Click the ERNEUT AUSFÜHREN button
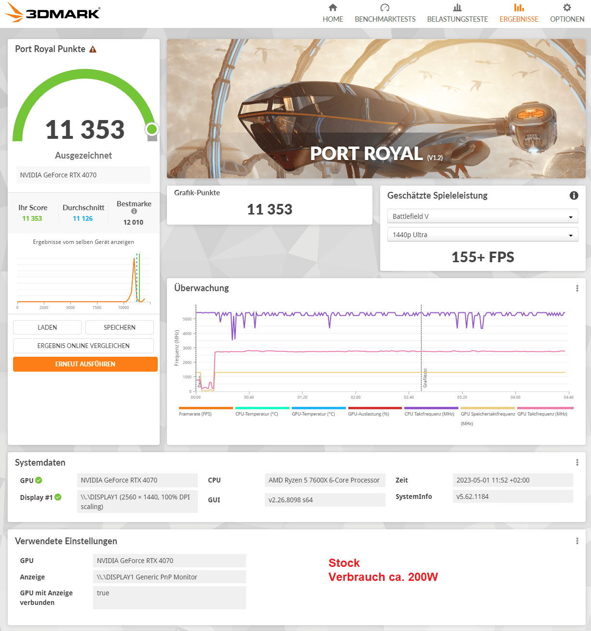 (x=85, y=364)
